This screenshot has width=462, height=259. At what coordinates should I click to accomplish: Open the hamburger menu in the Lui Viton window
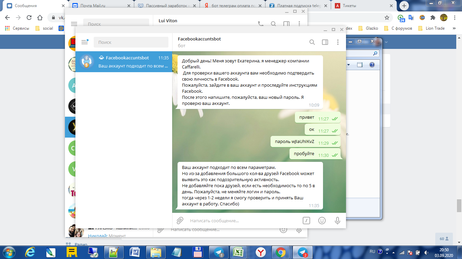point(74,24)
